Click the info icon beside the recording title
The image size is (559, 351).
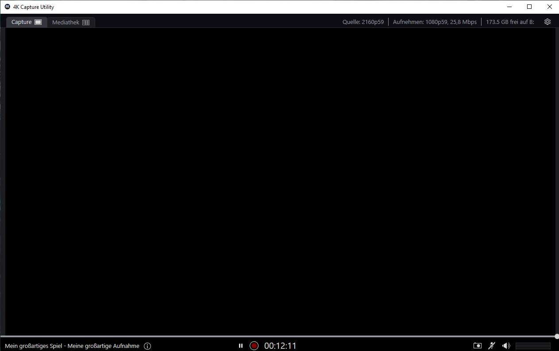(x=147, y=346)
